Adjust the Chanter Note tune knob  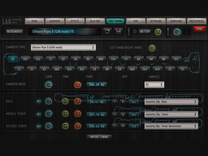click(78, 85)
